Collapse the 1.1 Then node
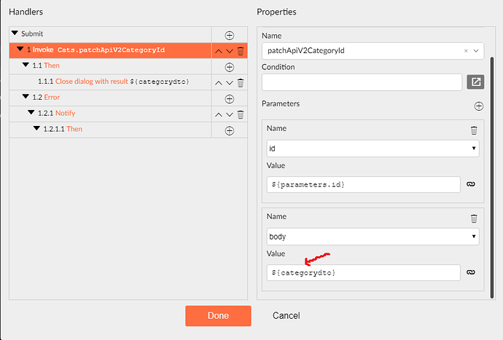This screenshot has height=340, width=503. pyautogui.click(x=26, y=65)
